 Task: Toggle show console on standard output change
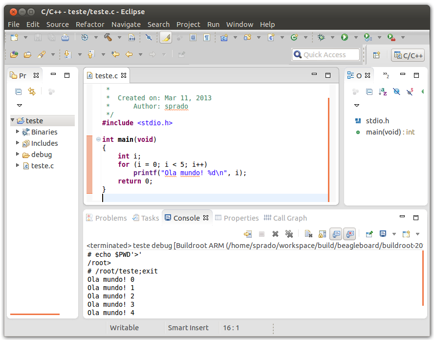coord(336,234)
